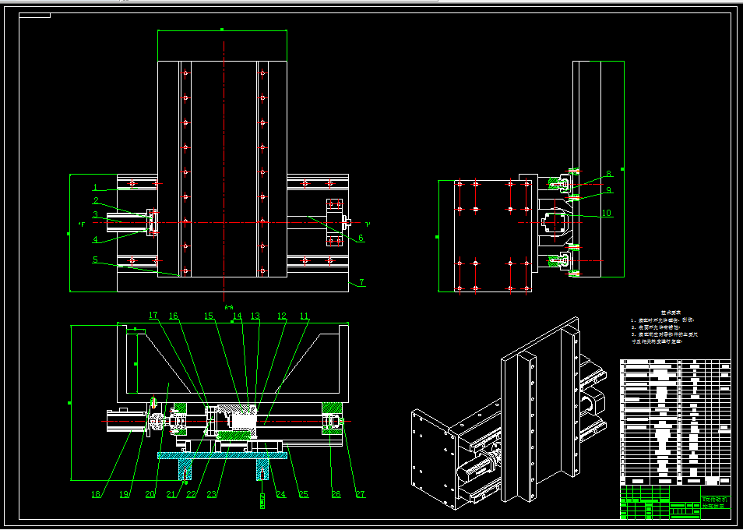This screenshot has width=743, height=530.
Task: Click part callout number 27
Action: click(x=361, y=494)
